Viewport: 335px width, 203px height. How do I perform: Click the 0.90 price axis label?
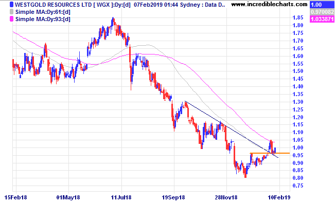click(x=297, y=163)
